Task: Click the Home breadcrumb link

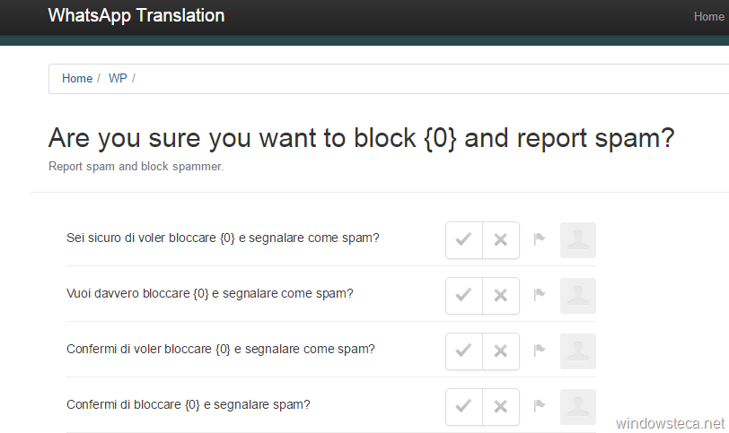Action: coord(77,78)
